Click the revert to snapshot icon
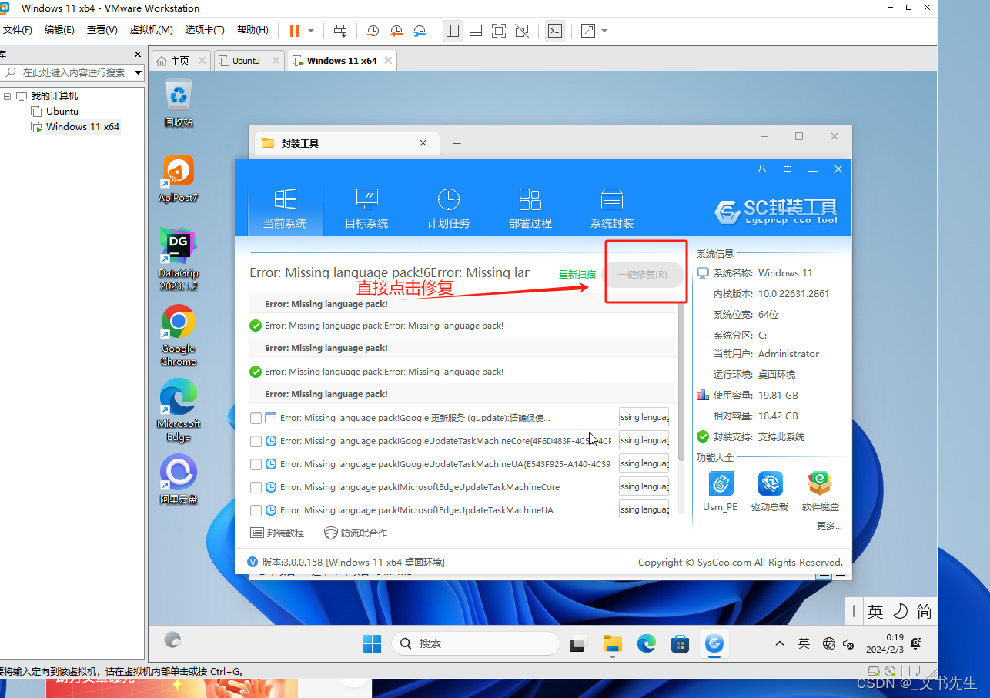 (x=396, y=31)
